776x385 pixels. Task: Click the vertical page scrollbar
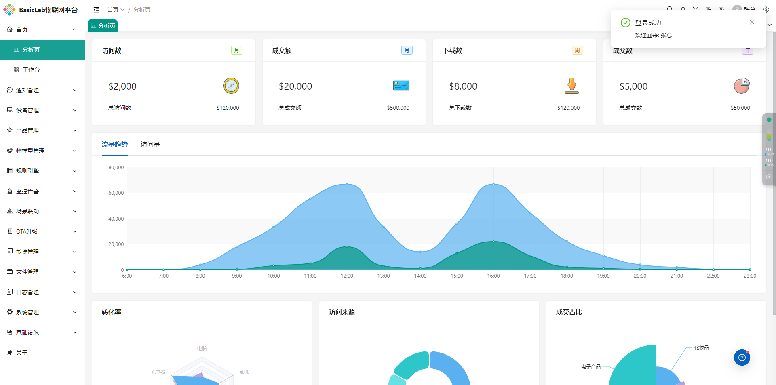774,173
